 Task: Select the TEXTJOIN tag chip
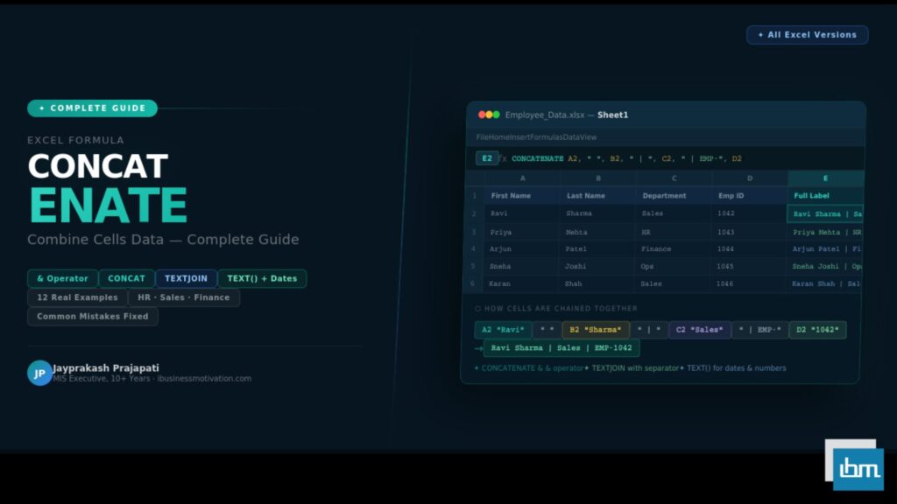[x=186, y=278]
